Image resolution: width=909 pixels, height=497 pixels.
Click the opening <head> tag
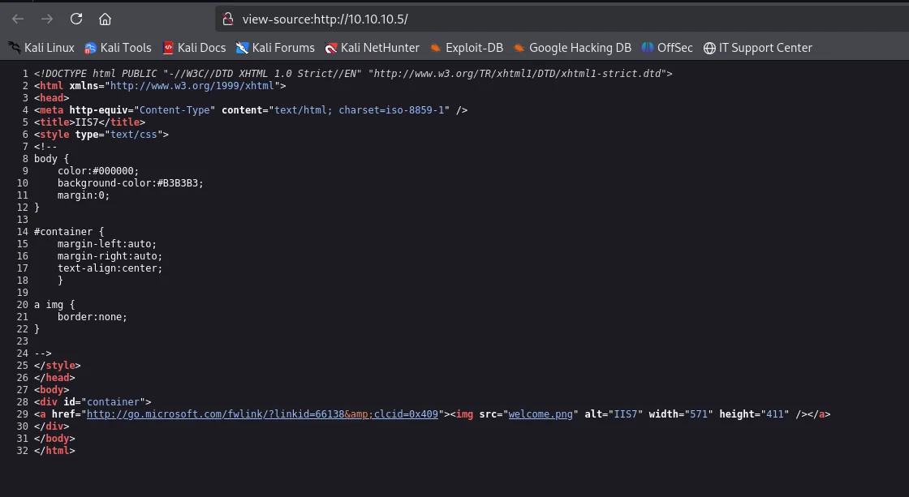[52, 98]
